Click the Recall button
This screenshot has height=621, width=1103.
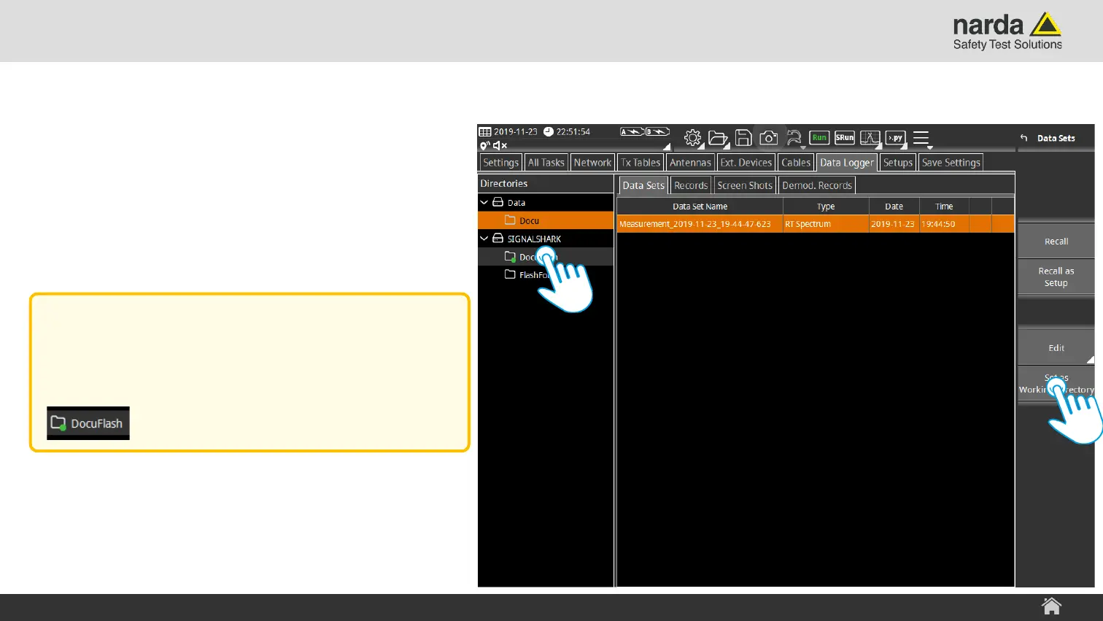click(1056, 242)
